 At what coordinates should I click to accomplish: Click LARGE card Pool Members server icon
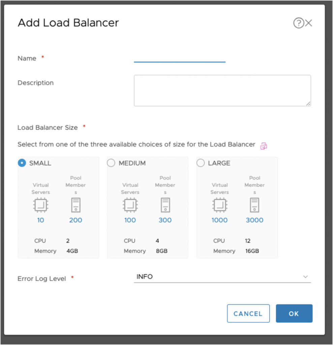pyautogui.click(x=255, y=205)
